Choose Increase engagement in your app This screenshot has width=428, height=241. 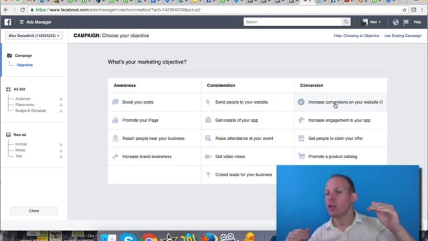[340, 120]
